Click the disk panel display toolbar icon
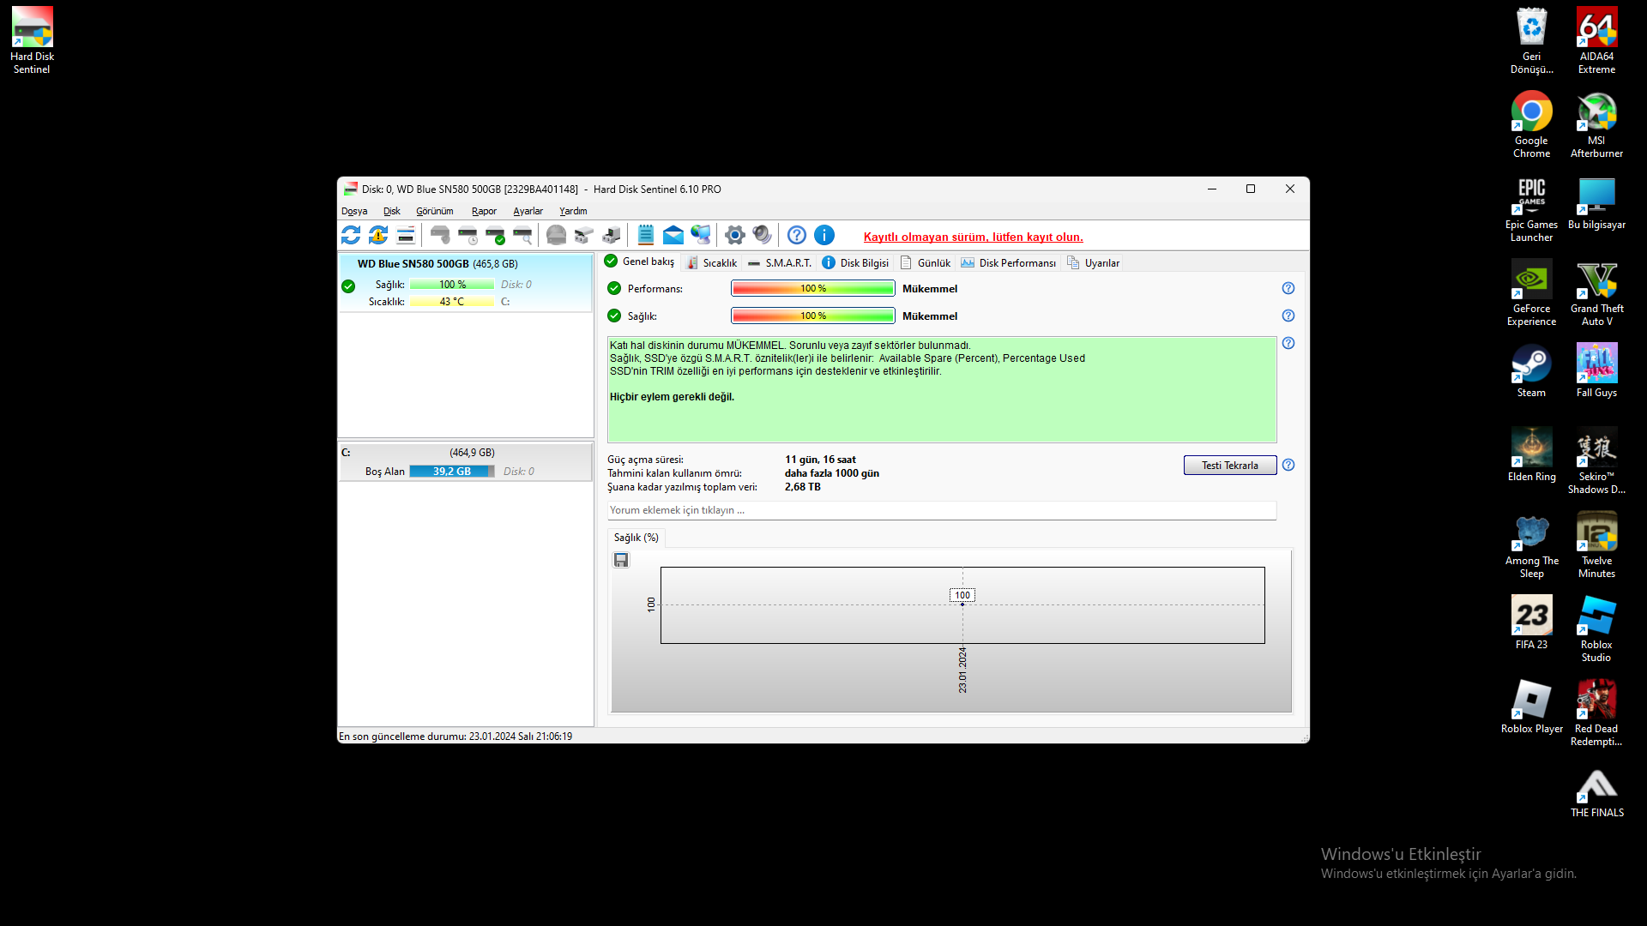This screenshot has height=926, width=1647. [406, 235]
